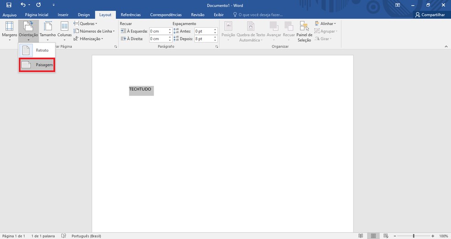This screenshot has width=451, height=239.
Task: Click the Compartilhar button
Action: [430, 15]
